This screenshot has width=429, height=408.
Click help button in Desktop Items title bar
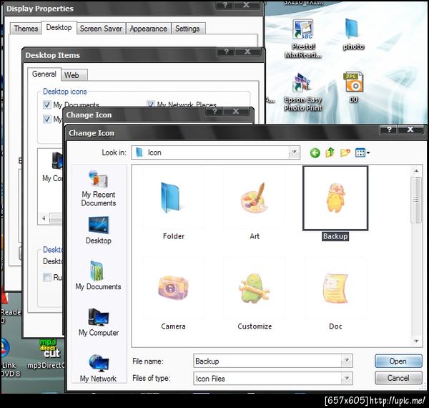point(226,52)
